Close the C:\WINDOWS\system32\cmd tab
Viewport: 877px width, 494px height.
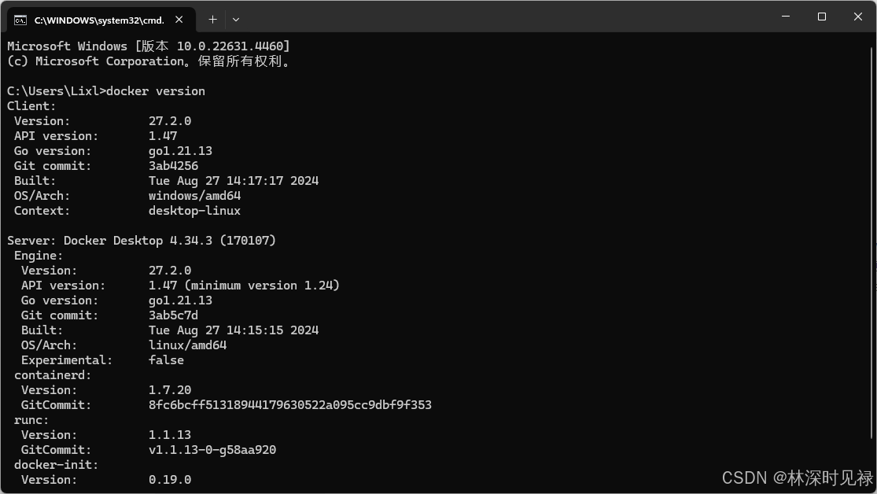(179, 20)
